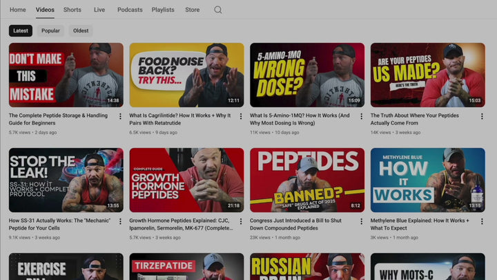Open options menu for Growth Hormone Peptides video
Viewport: 497px width, 280px height.
tap(241, 222)
